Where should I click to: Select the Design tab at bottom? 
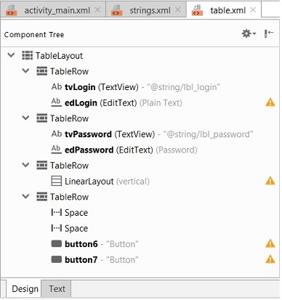pyautogui.click(x=25, y=288)
